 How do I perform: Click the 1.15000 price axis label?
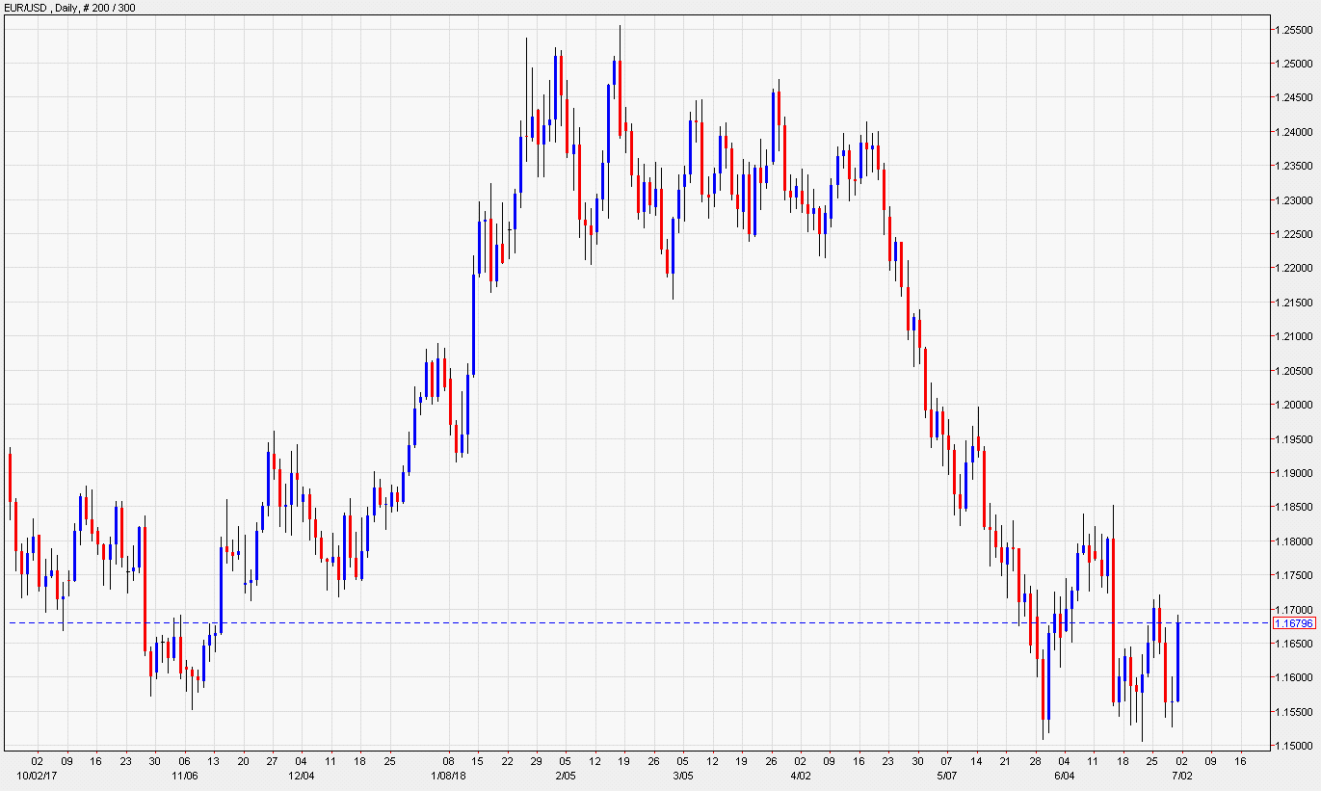tap(1296, 747)
